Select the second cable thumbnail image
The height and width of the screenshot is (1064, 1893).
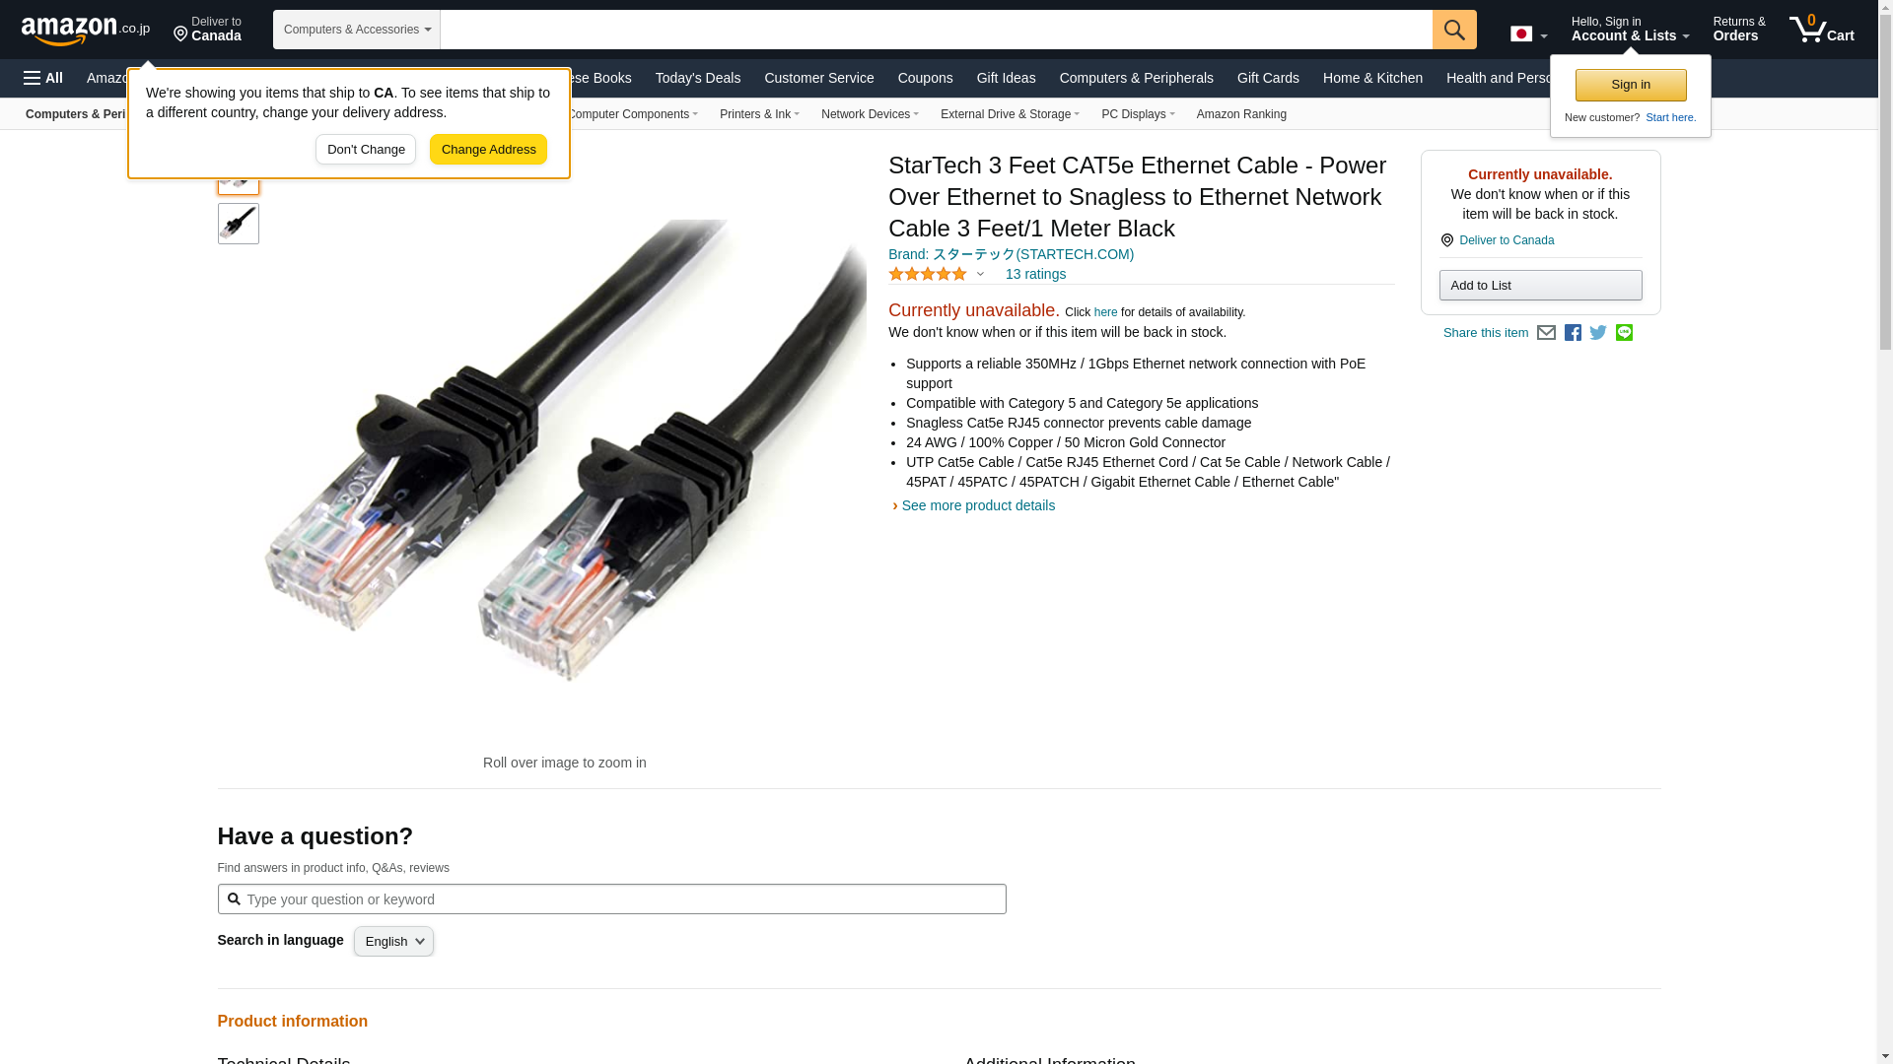[239, 224]
